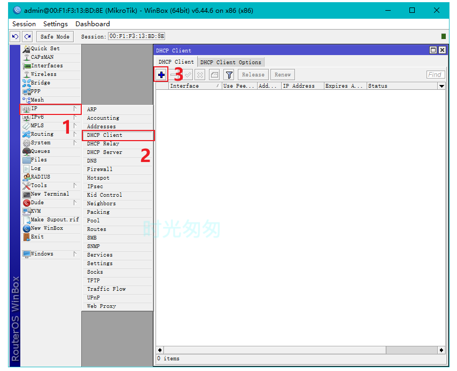Image resolution: width=457 pixels, height=371 pixels.
Task: Open the column selector dropdown arrow
Action: (441, 86)
